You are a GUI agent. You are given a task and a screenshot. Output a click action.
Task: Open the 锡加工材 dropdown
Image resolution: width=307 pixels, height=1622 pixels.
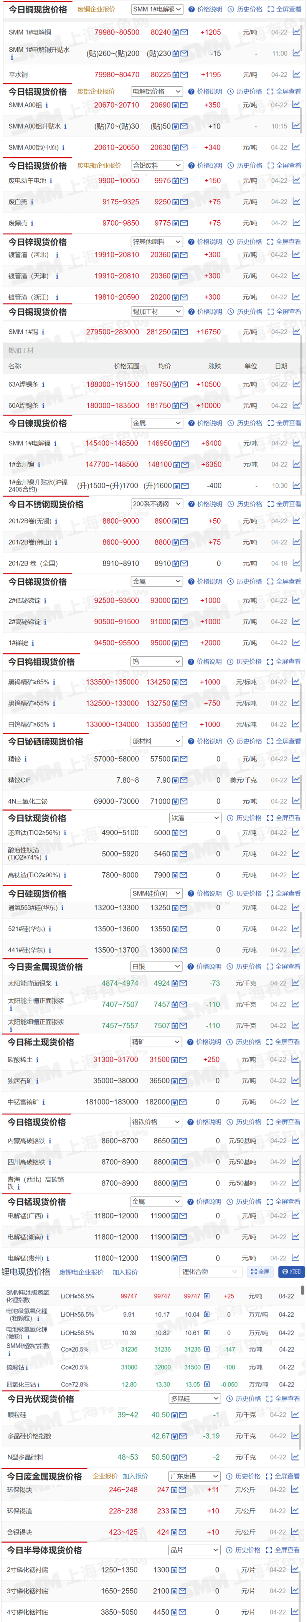pyautogui.click(x=157, y=312)
